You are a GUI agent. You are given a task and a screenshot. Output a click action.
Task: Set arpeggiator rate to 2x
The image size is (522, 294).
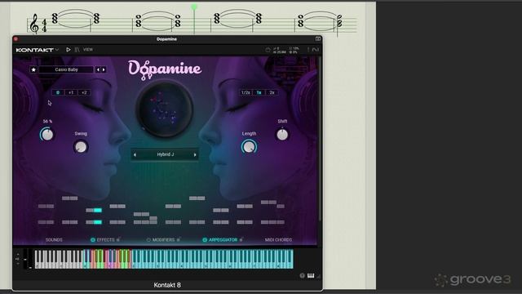point(272,92)
